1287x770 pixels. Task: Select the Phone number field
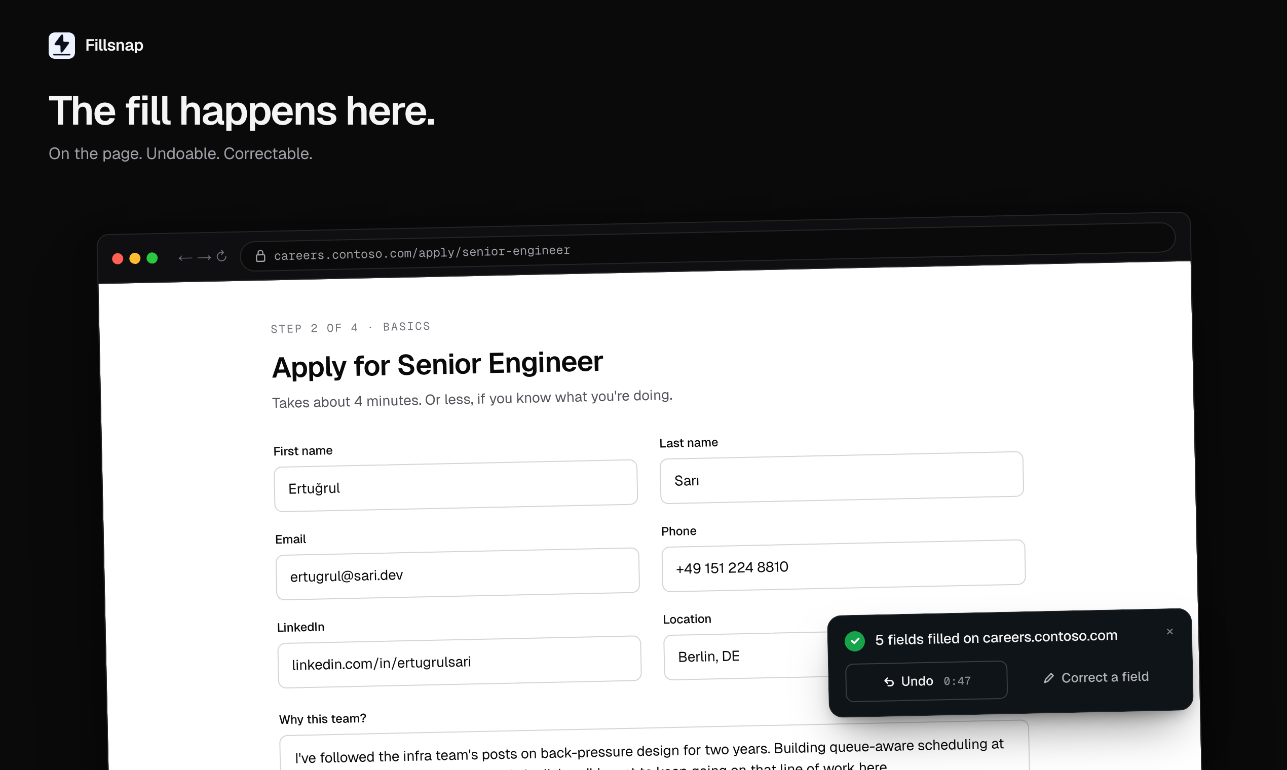tap(843, 565)
